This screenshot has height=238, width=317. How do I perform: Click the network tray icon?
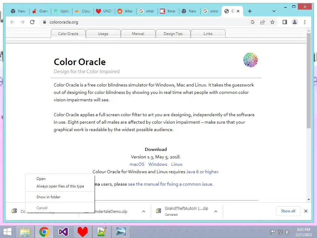[280, 232]
